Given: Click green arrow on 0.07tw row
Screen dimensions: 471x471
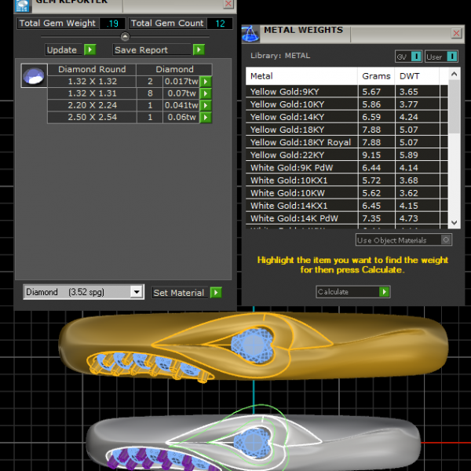Looking at the screenshot, I should 206,93.
